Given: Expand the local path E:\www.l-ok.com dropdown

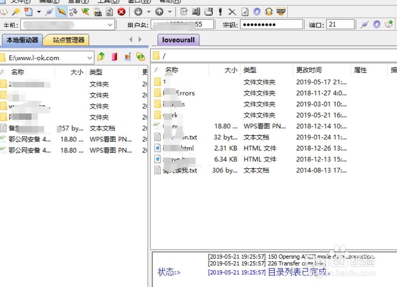Looking at the screenshot, I should [90, 57].
